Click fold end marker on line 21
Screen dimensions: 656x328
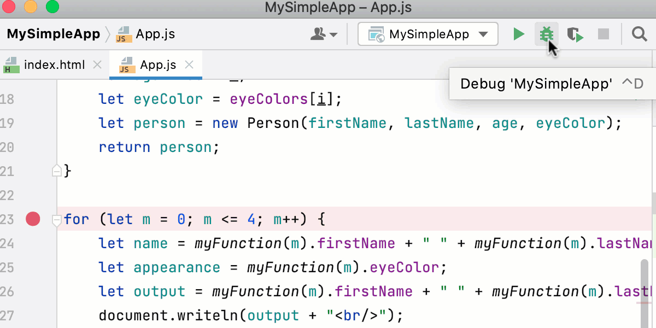[56, 171]
